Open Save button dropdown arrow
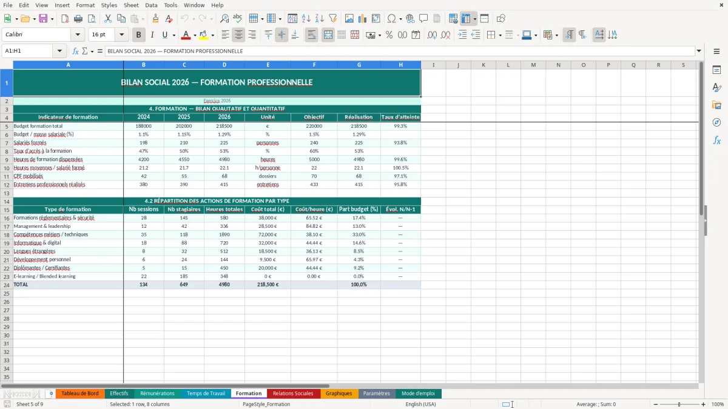This screenshot has width=728, height=409. coord(52,19)
